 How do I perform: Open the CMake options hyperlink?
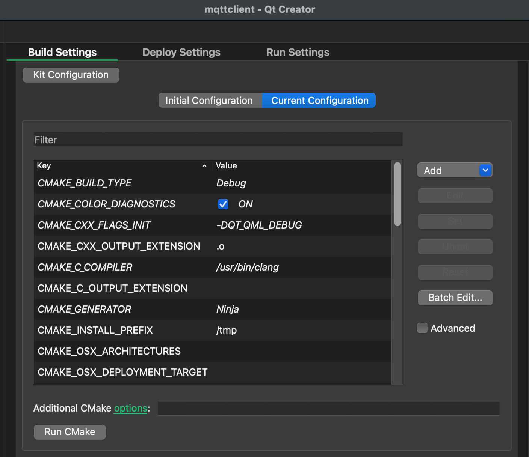point(130,408)
